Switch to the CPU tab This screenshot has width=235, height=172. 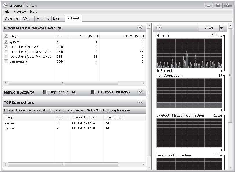[26, 19]
